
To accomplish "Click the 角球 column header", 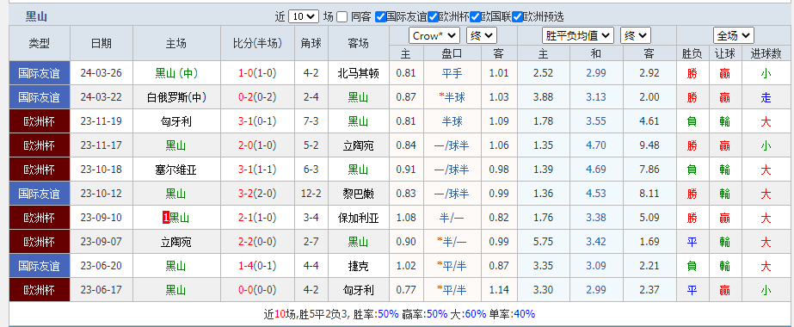I will pyautogui.click(x=311, y=44).
